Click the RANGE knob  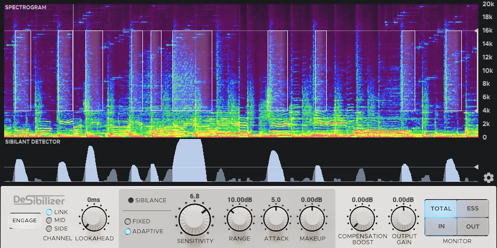click(x=239, y=219)
